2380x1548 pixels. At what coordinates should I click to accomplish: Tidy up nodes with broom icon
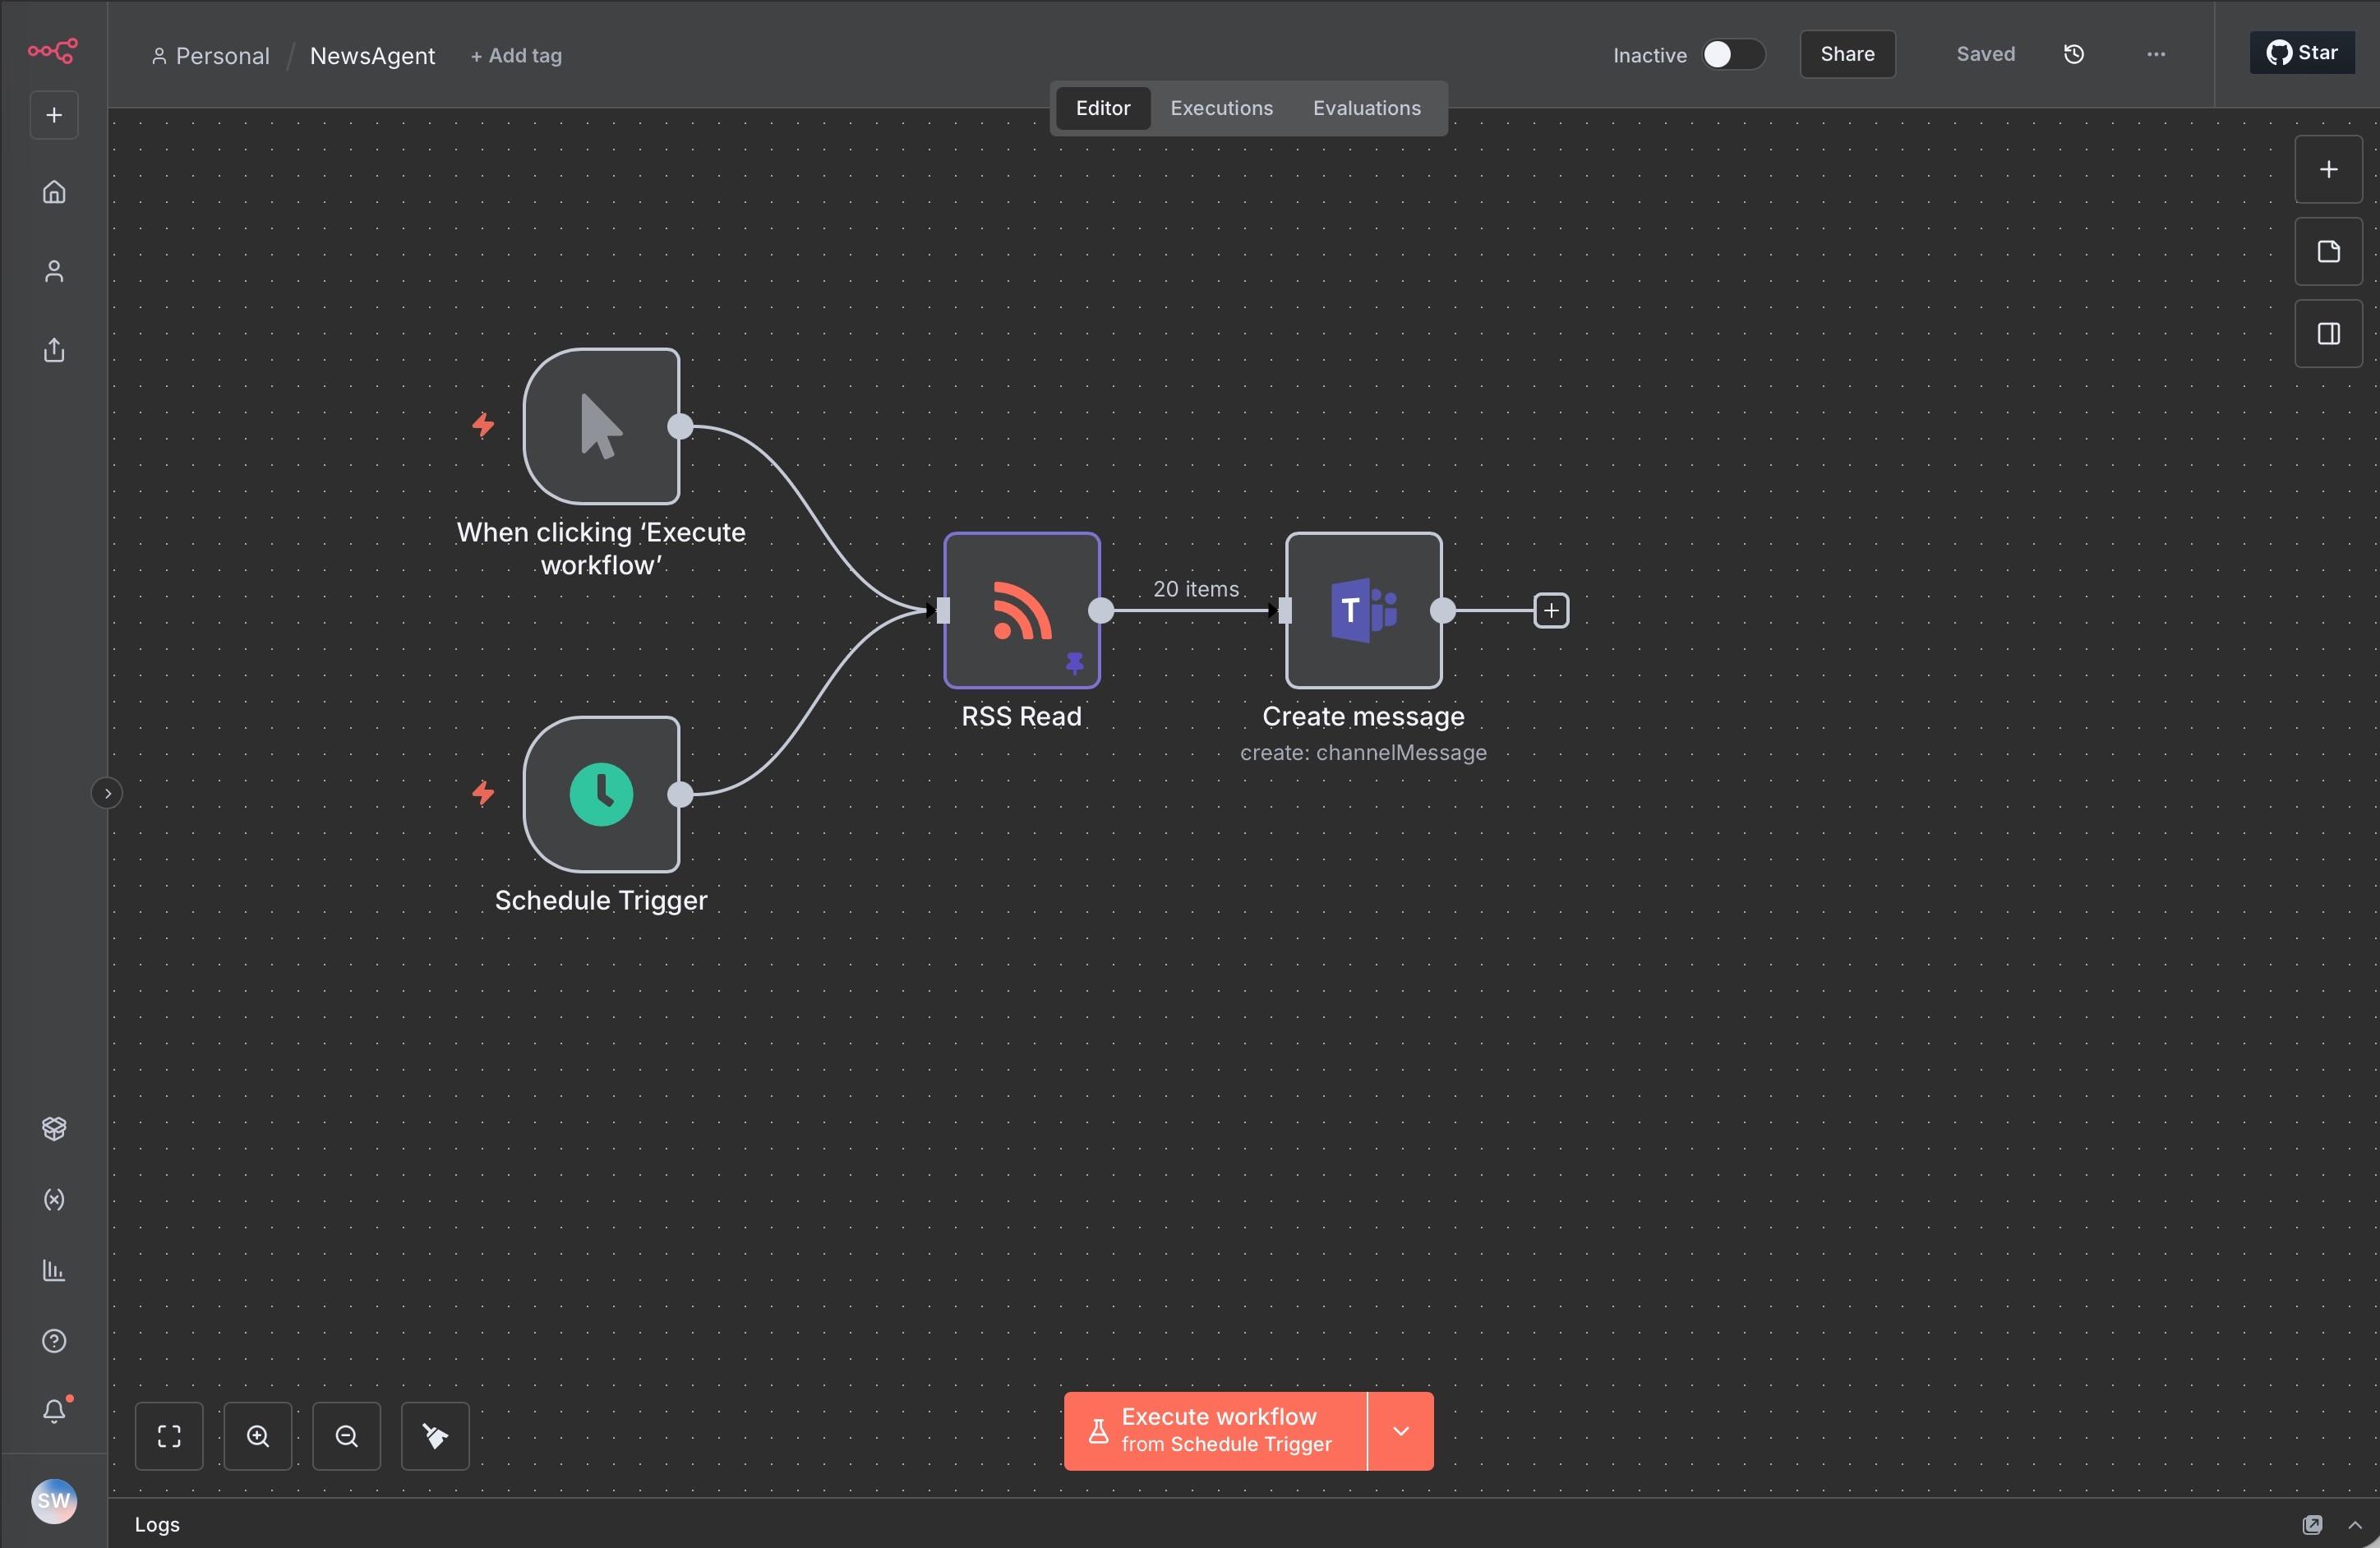(x=435, y=1436)
